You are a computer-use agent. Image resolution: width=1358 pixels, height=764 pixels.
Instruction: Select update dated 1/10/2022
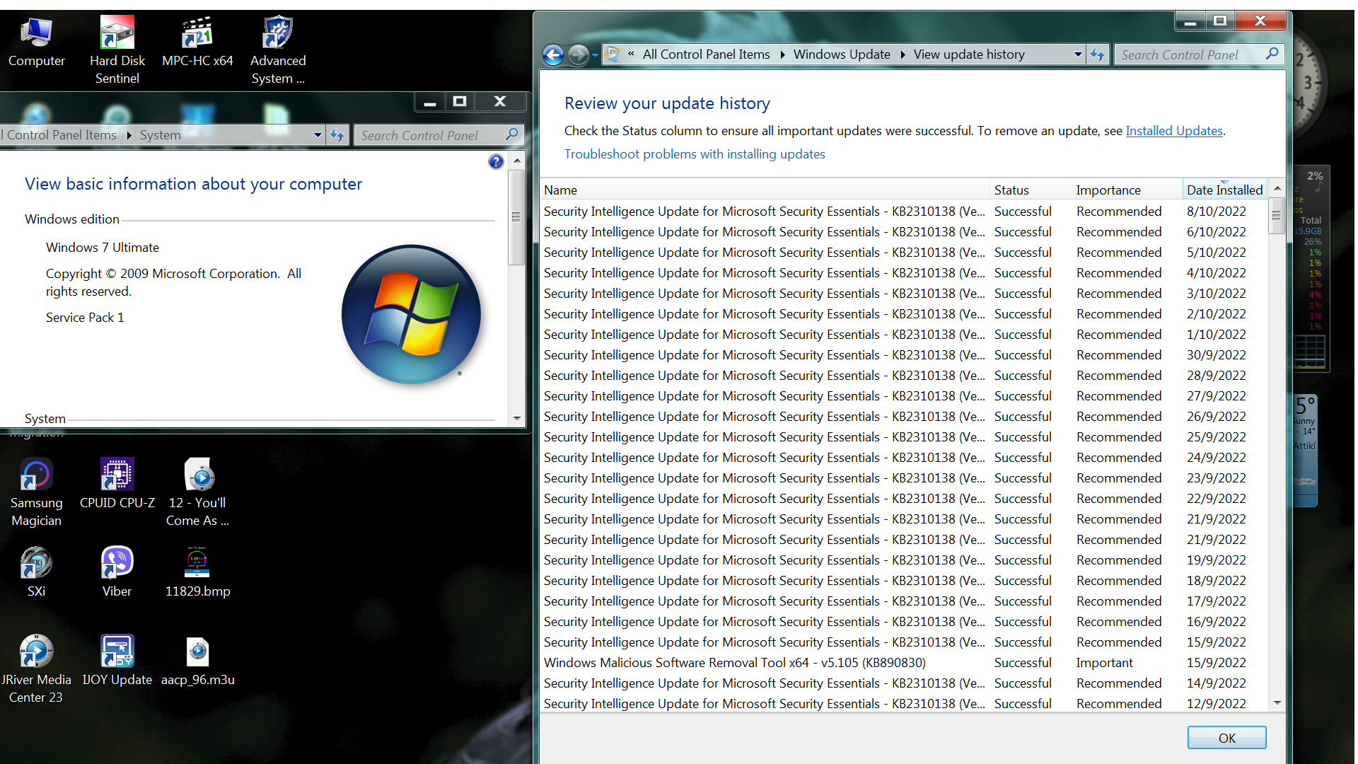click(x=904, y=335)
